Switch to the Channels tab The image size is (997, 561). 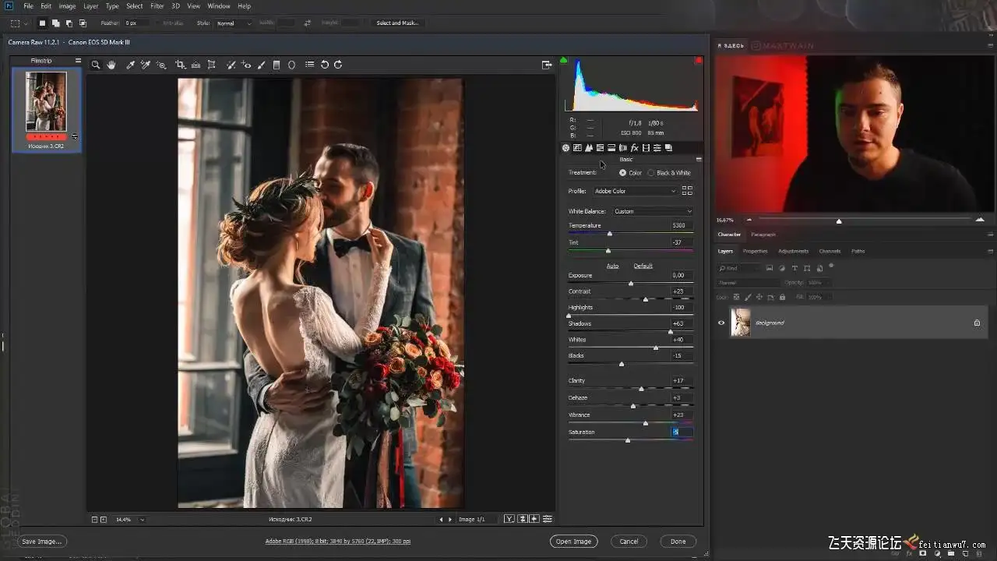[x=830, y=251]
